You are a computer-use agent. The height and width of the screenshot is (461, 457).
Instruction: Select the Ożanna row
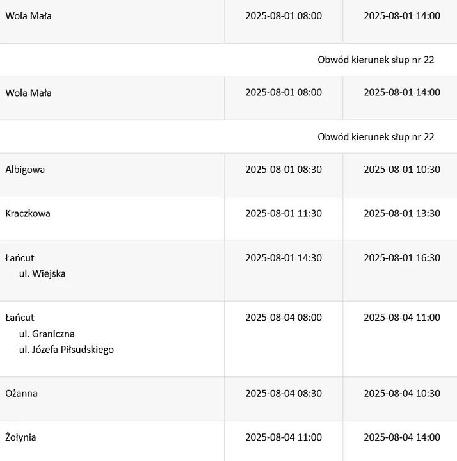click(228, 399)
